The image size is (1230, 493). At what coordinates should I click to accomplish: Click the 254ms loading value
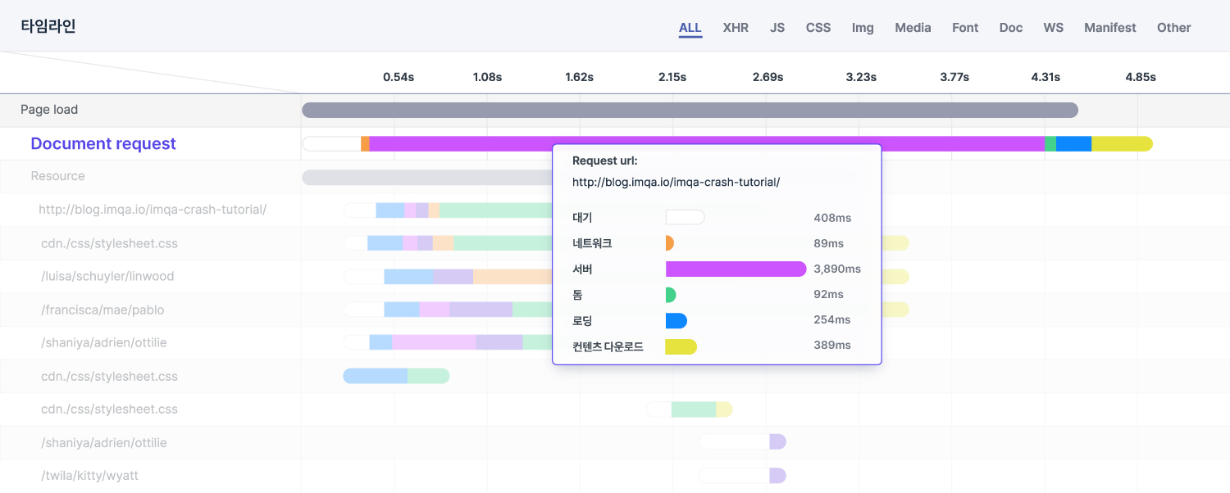coord(832,320)
